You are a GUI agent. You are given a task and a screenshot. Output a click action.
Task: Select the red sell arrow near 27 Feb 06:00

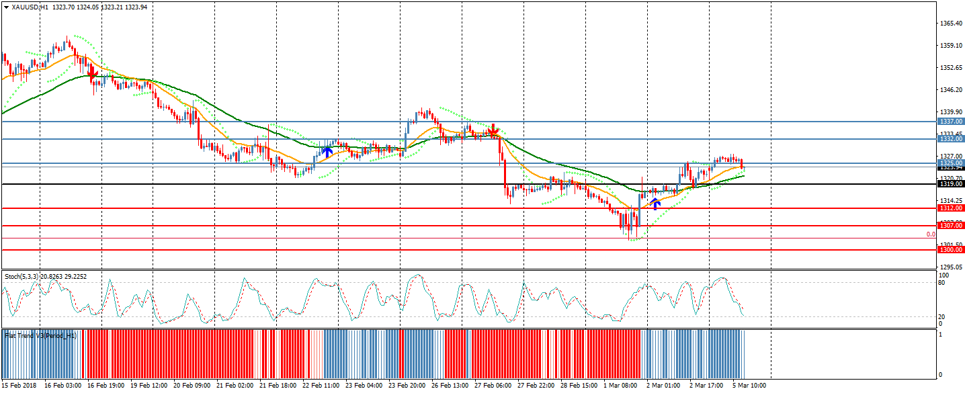[493, 130]
